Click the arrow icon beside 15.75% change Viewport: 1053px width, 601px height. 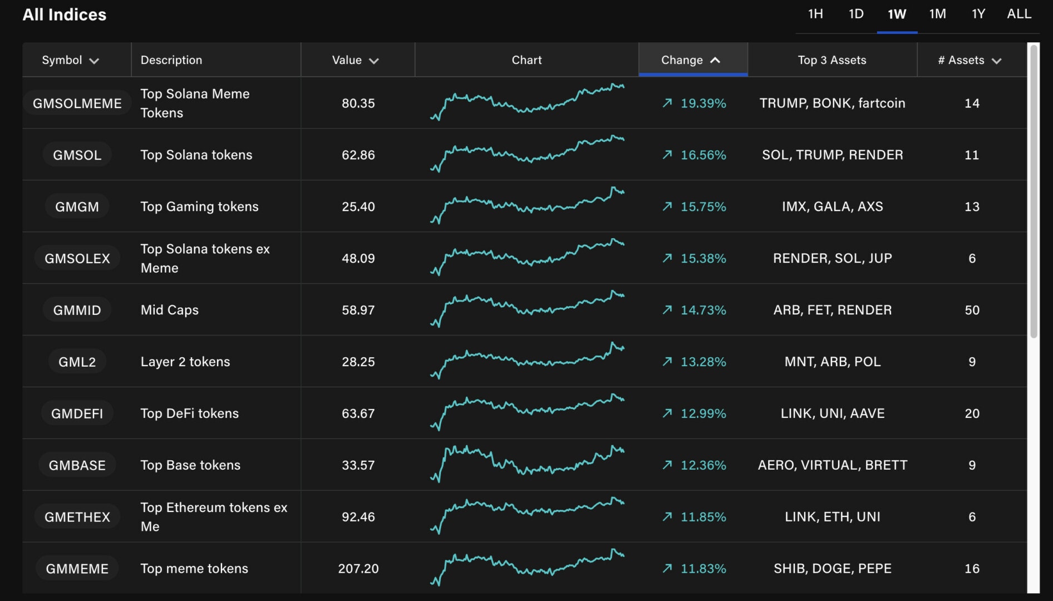pos(667,206)
